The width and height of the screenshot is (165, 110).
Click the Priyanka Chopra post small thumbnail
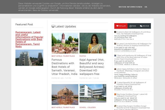tap(115, 82)
